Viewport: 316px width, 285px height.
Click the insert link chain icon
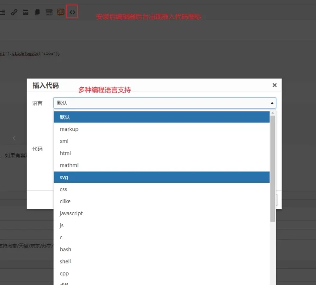(x=14, y=12)
